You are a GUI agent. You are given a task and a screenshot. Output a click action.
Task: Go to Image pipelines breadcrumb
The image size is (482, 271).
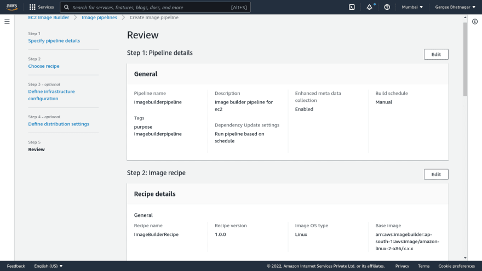99,18
